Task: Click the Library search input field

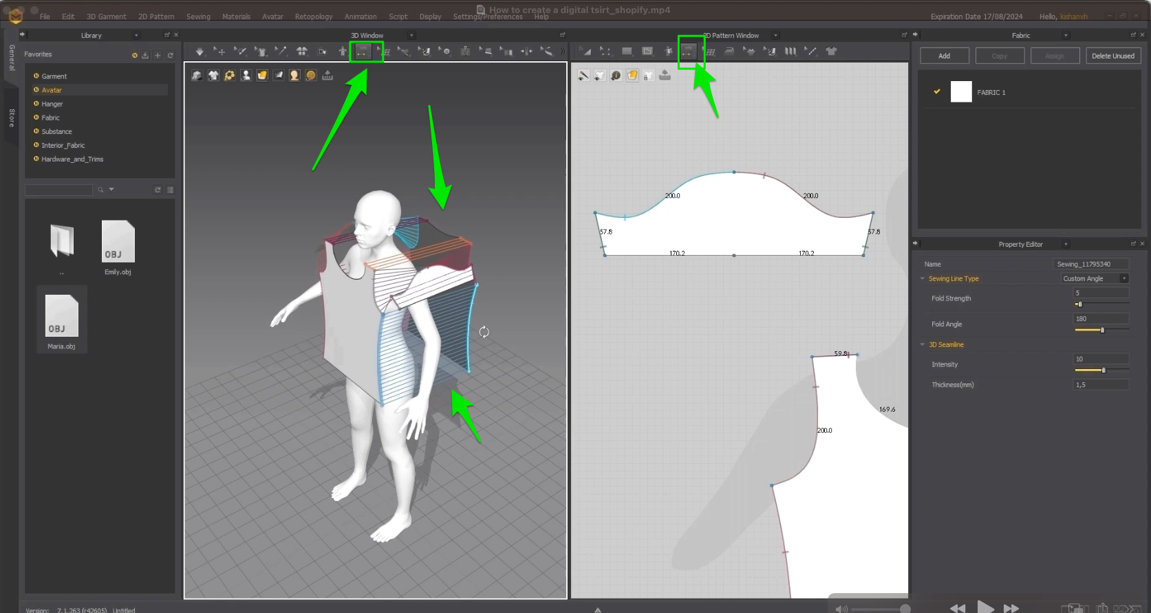Action: pyautogui.click(x=58, y=190)
